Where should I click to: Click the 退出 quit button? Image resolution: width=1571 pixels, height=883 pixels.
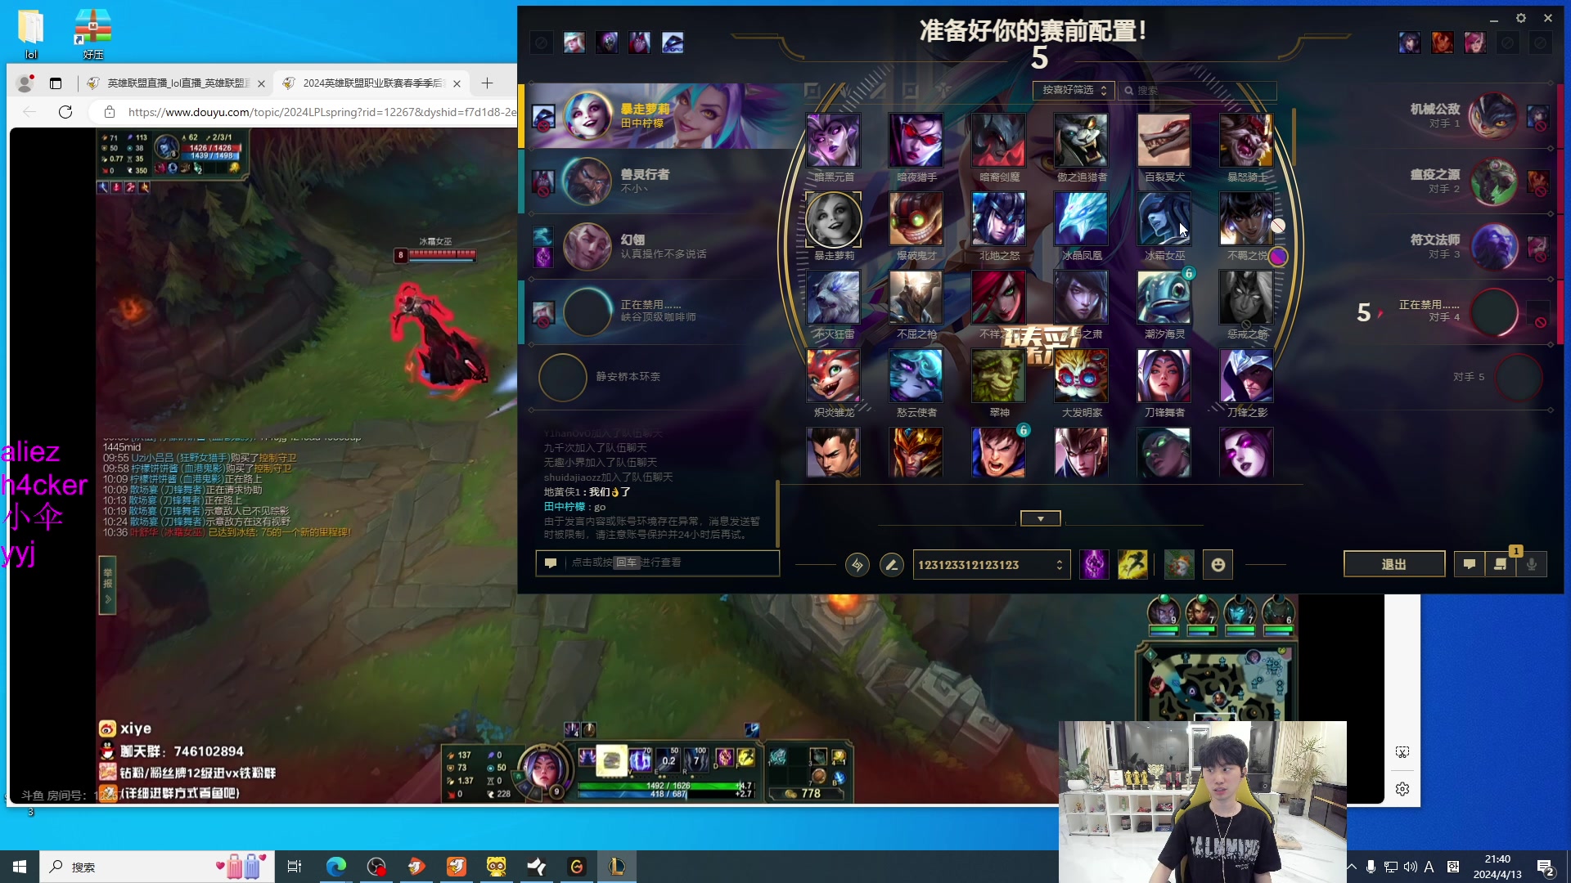[x=1393, y=564]
